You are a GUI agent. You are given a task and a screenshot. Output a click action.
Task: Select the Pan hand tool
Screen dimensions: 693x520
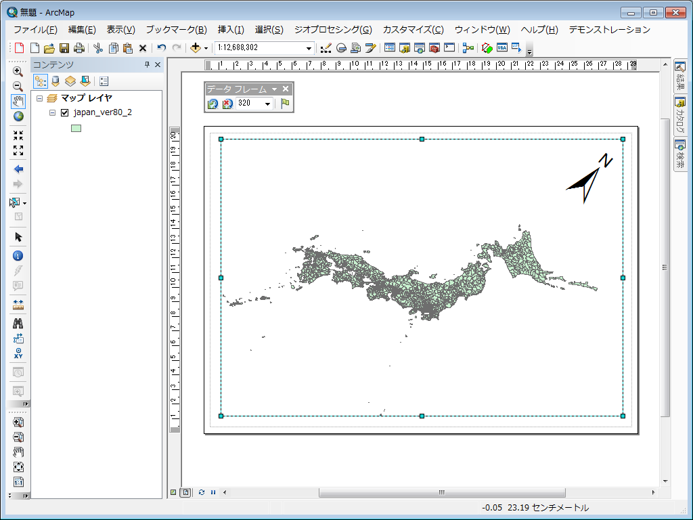(x=18, y=102)
